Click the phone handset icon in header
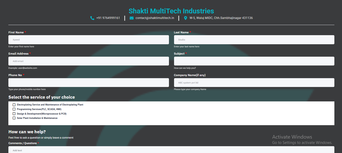This screenshot has height=153, width=342. (x=92, y=18)
